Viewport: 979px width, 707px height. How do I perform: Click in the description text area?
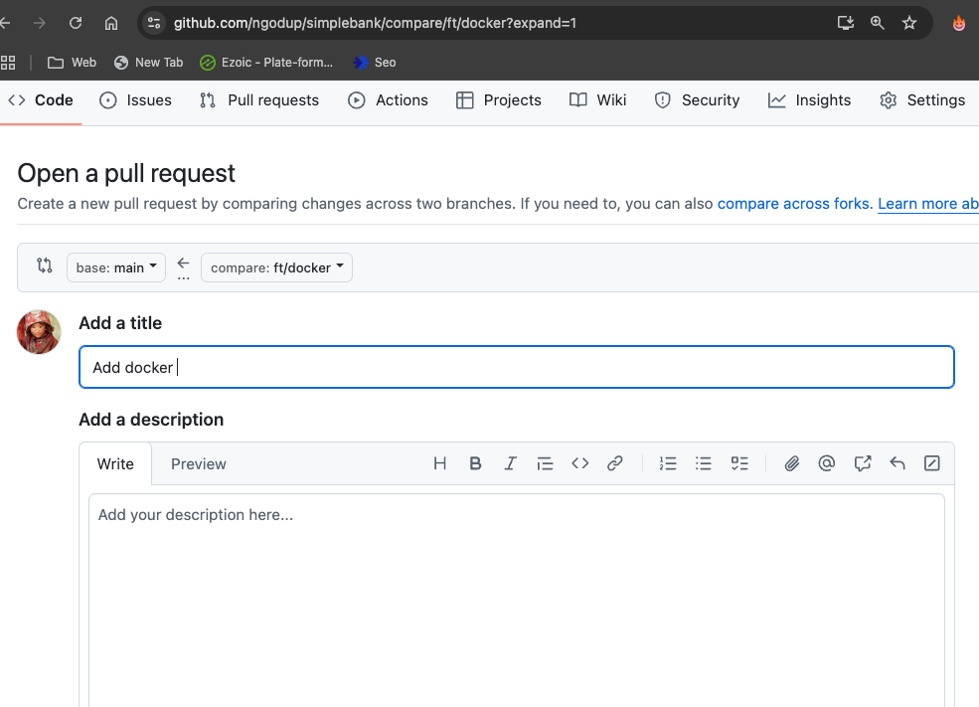click(x=516, y=597)
